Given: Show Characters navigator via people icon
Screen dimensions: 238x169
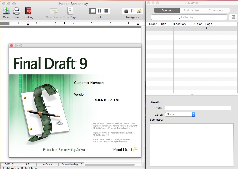Looking at the screenshot, I should point(139,11).
